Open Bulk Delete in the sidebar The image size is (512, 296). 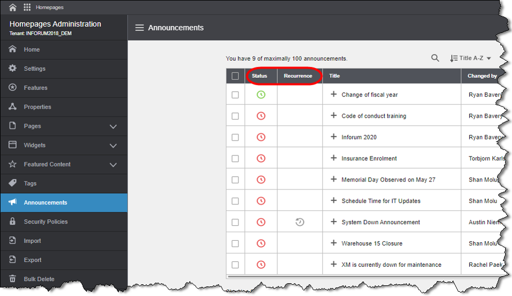[x=64, y=279]
